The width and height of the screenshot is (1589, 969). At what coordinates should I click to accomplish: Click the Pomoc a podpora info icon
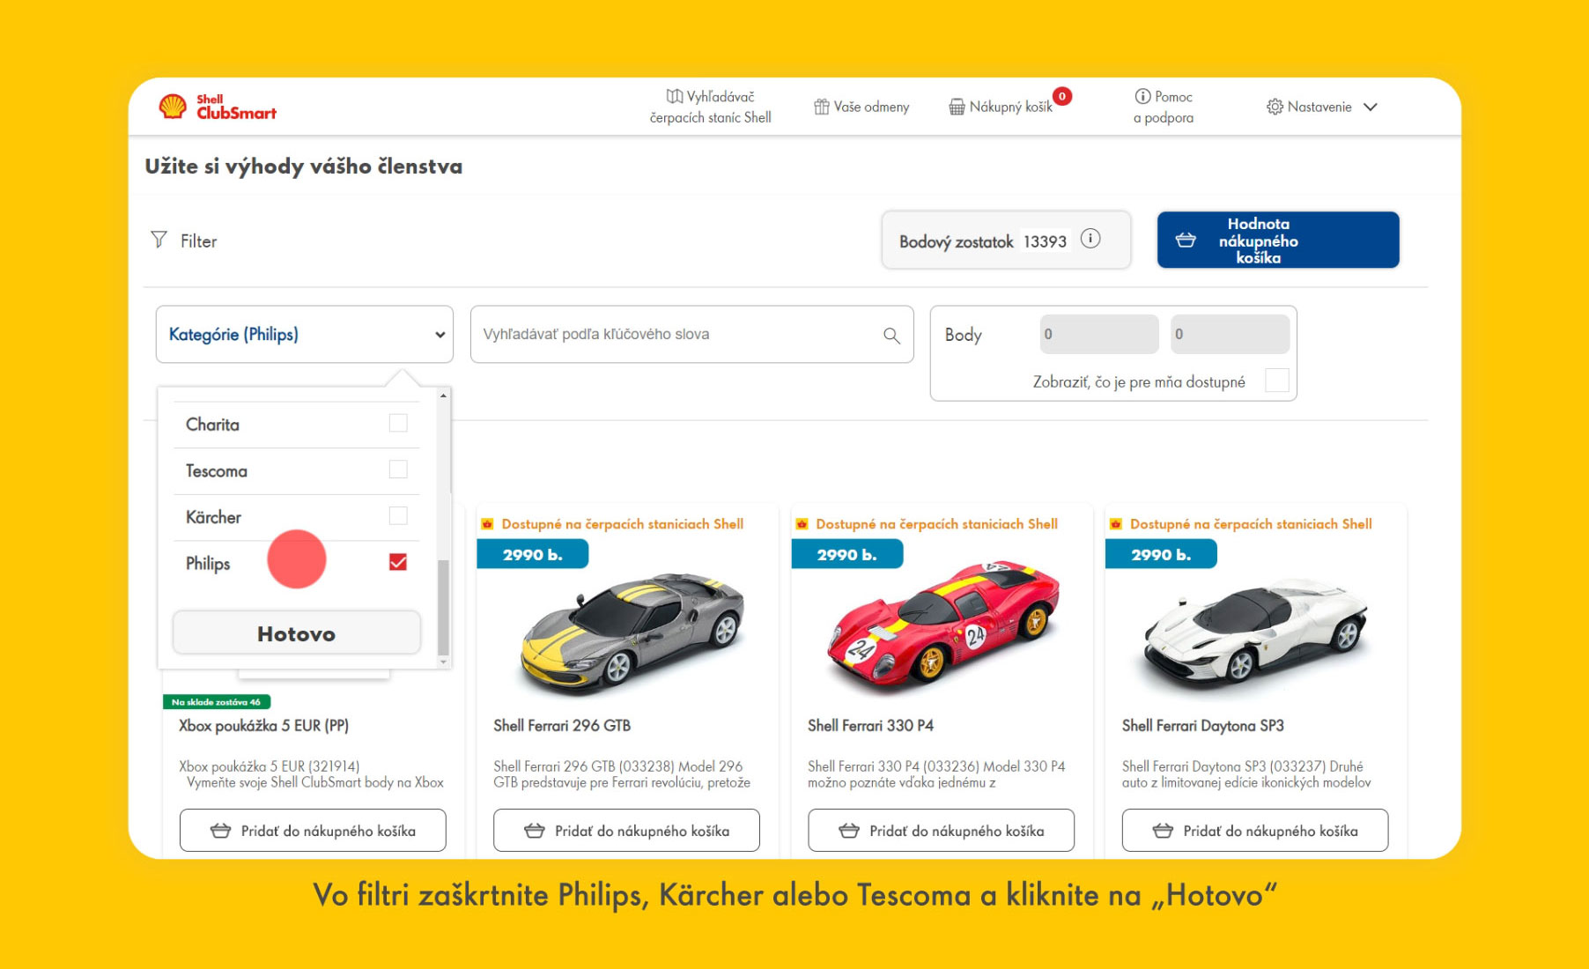[x=1142, y=96]
